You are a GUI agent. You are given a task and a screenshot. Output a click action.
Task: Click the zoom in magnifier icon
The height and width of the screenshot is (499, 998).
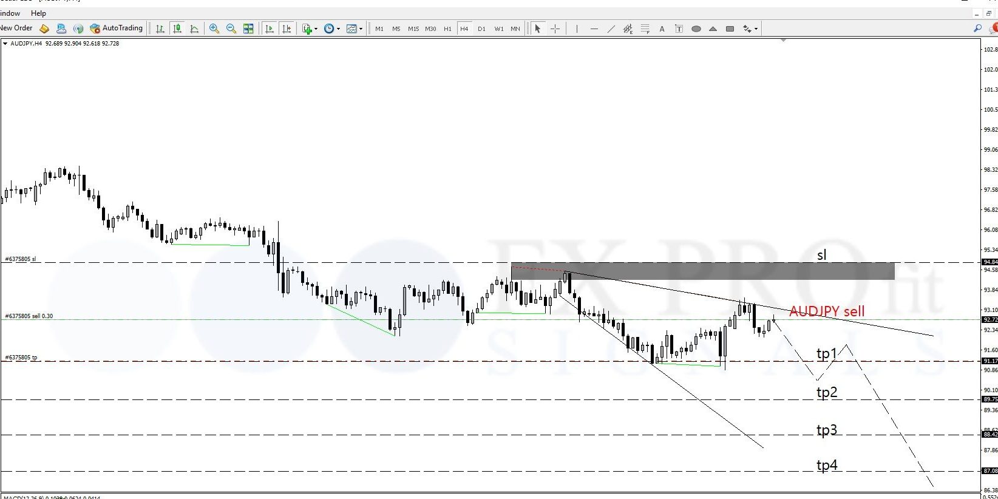pos(214,29)
